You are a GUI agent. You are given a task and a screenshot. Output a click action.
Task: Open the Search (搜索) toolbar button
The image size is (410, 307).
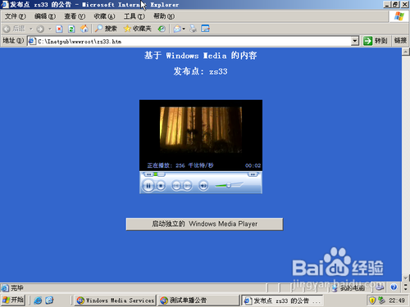tap(106, 29)
